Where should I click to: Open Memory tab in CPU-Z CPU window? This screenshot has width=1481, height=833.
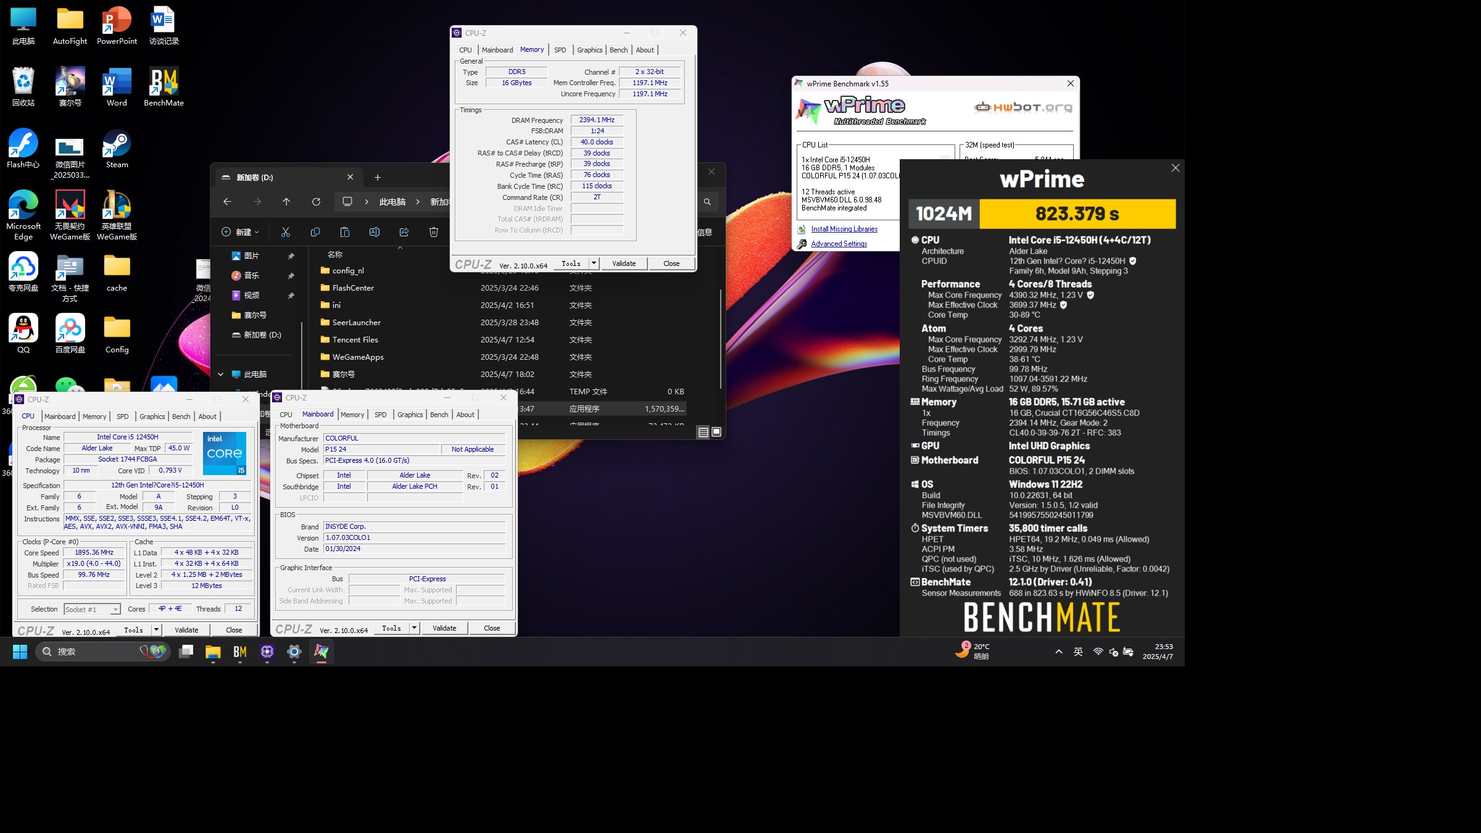point(94,416)
